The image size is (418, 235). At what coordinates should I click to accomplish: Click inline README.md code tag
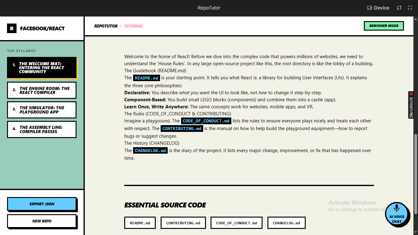click(147, 78)
